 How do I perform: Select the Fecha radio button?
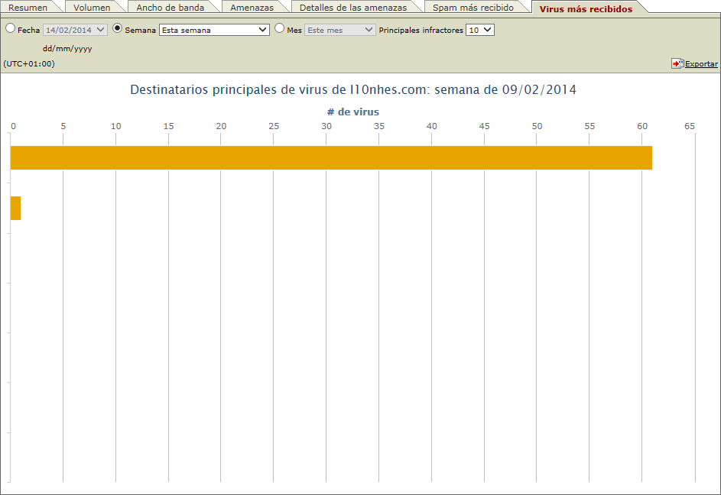click(8, 27)
